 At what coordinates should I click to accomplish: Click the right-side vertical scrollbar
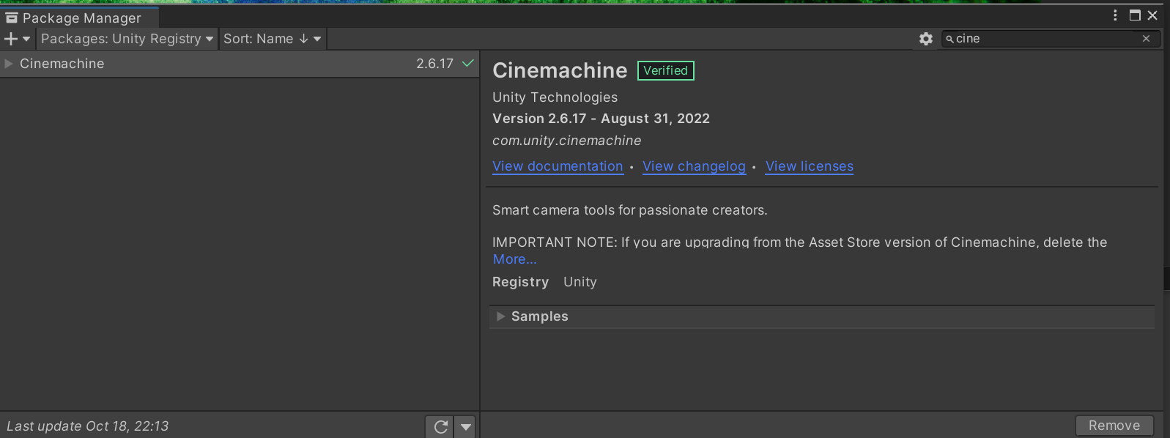coord(1166,278)
